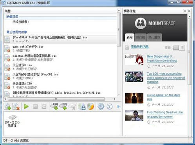Open Final Walking Dead will be released link
195x145 pixels.
pyautogui.click(x=165, y=114)
